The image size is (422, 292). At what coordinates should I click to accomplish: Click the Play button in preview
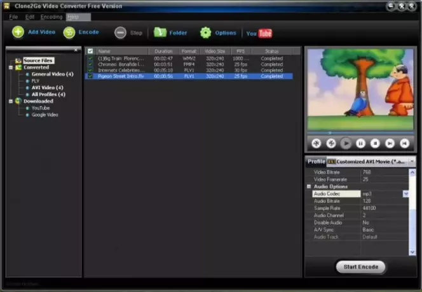tap(346, 143)
